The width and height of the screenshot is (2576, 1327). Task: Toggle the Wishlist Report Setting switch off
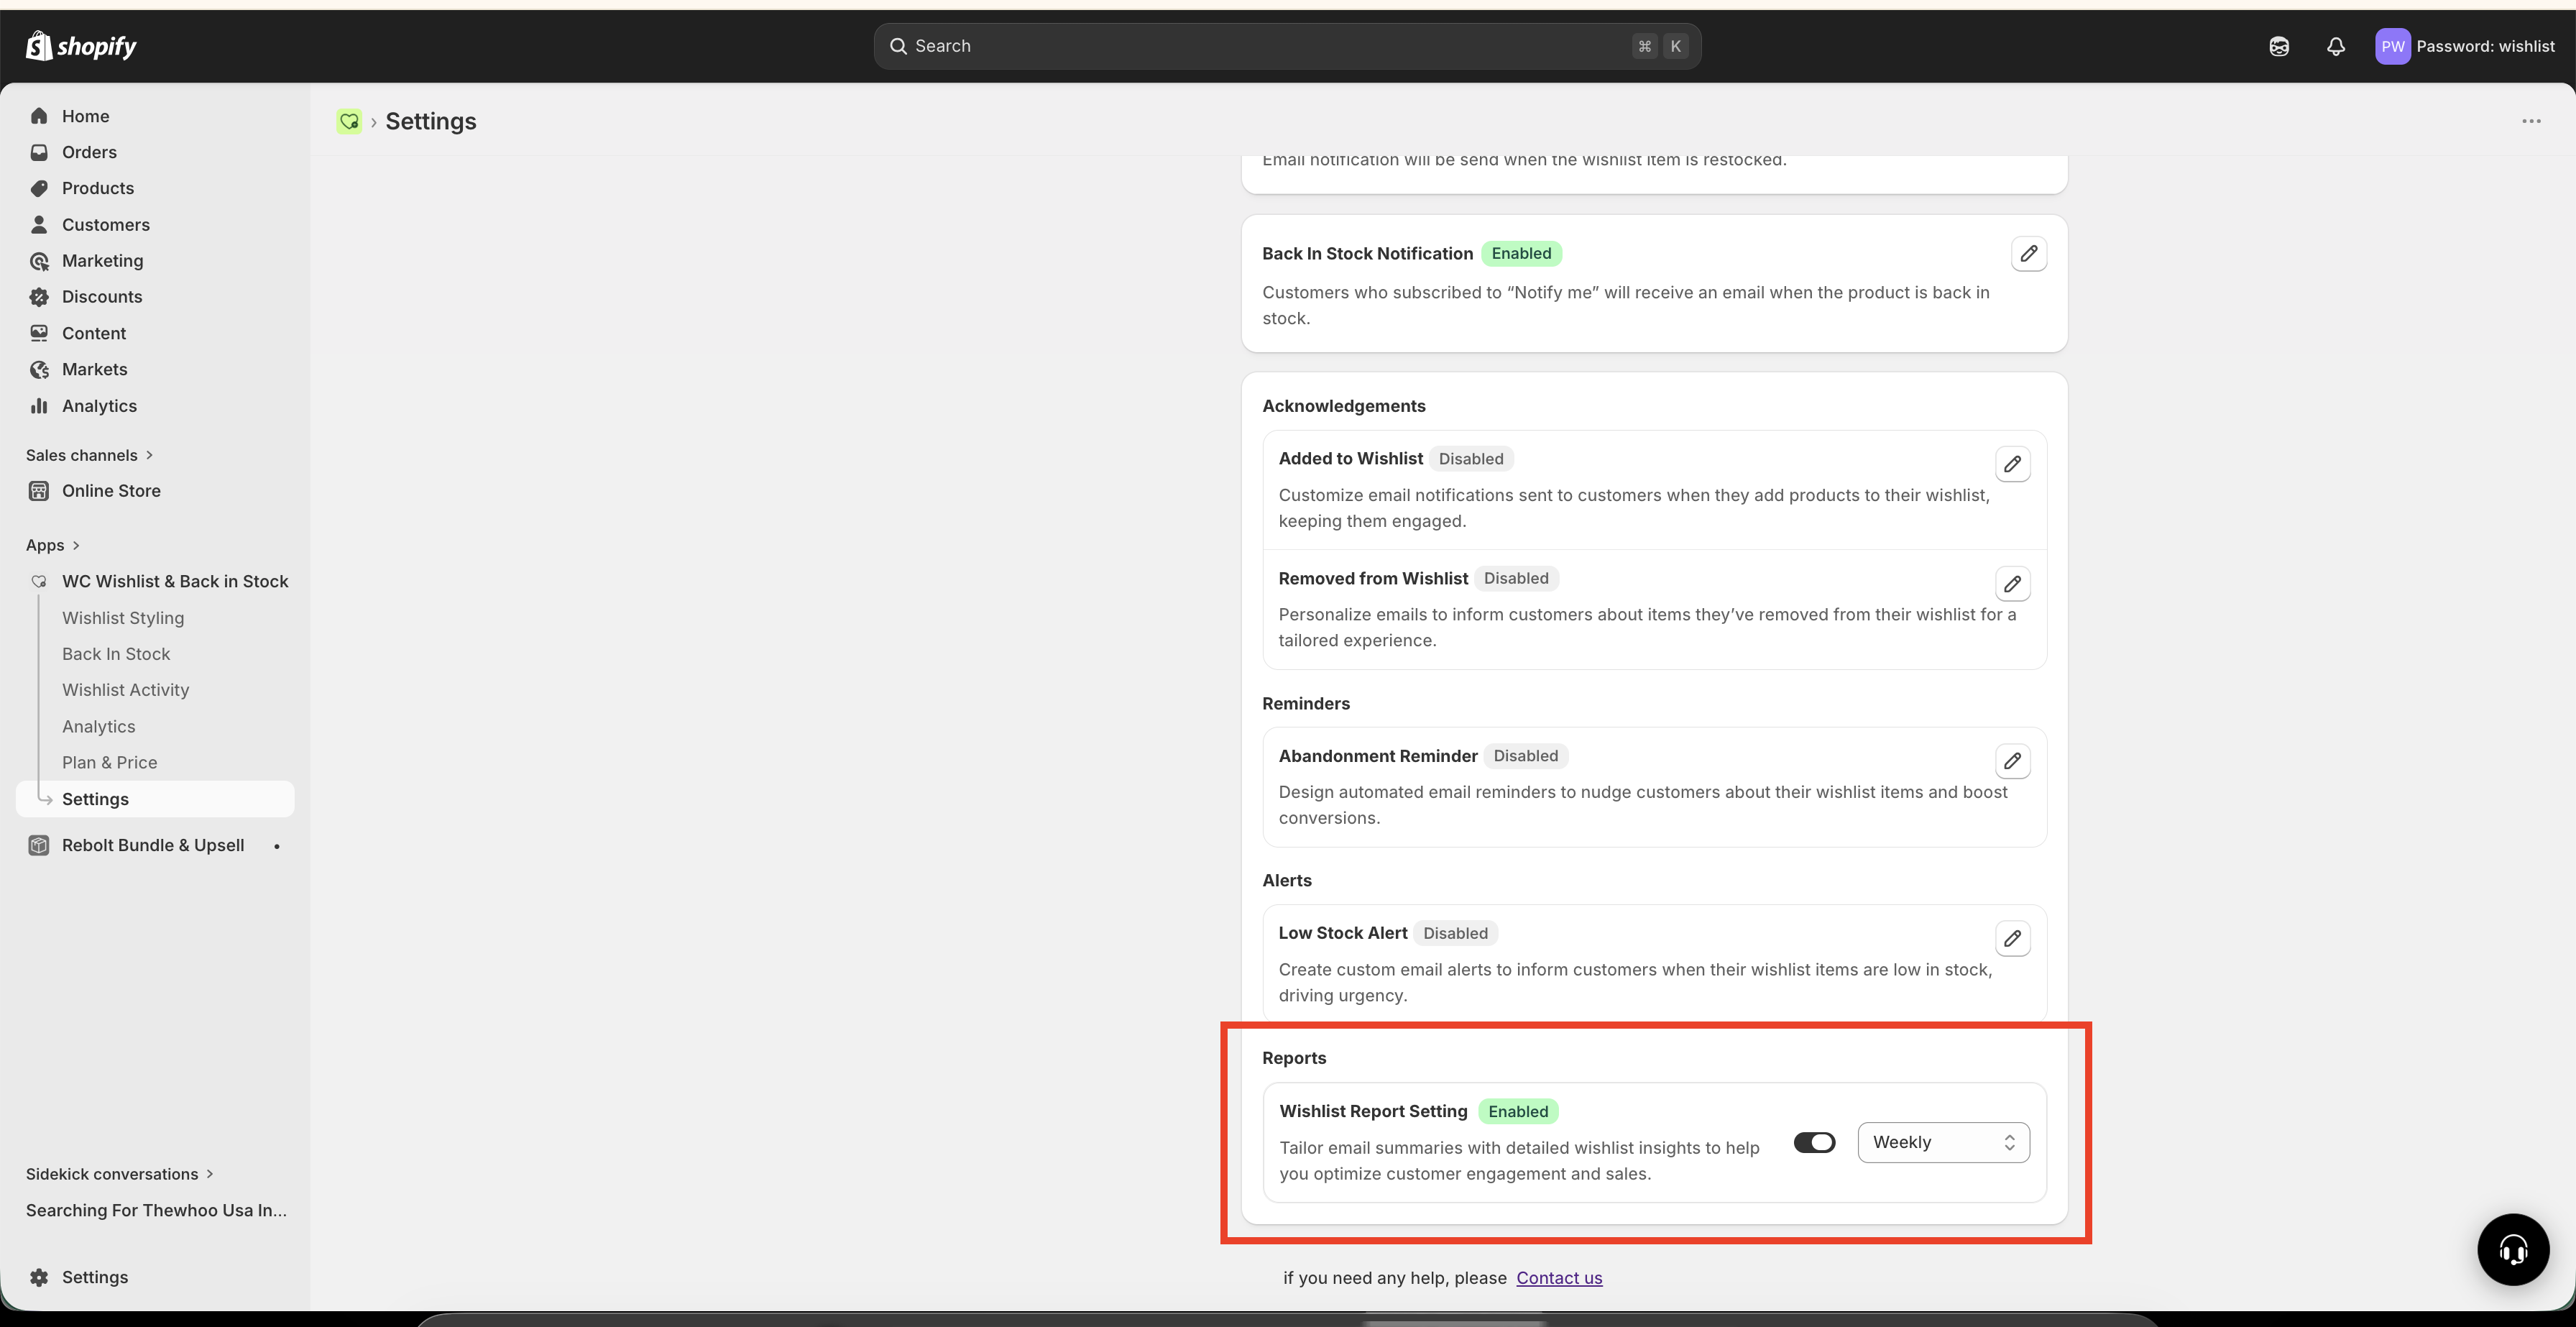1814,1142
